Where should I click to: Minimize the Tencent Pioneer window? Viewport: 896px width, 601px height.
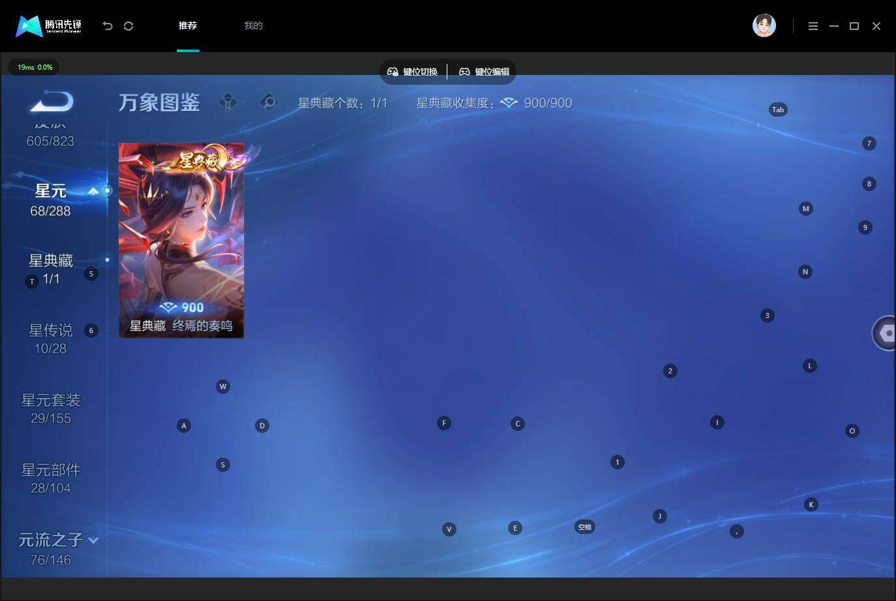tap(833, 26)
